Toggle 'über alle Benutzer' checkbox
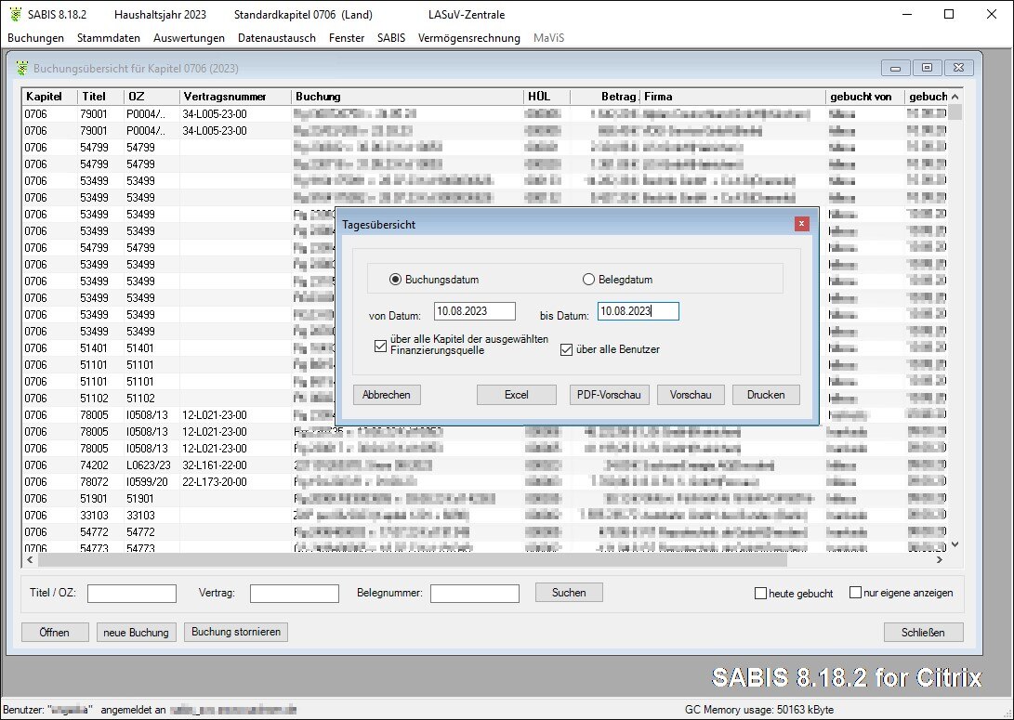This screenshot has height=720, width=1014. pos(567,349)
